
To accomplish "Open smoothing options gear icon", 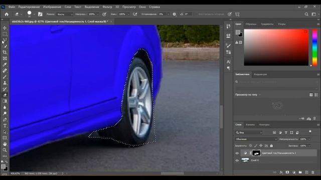I will click(x=174, y=14).
